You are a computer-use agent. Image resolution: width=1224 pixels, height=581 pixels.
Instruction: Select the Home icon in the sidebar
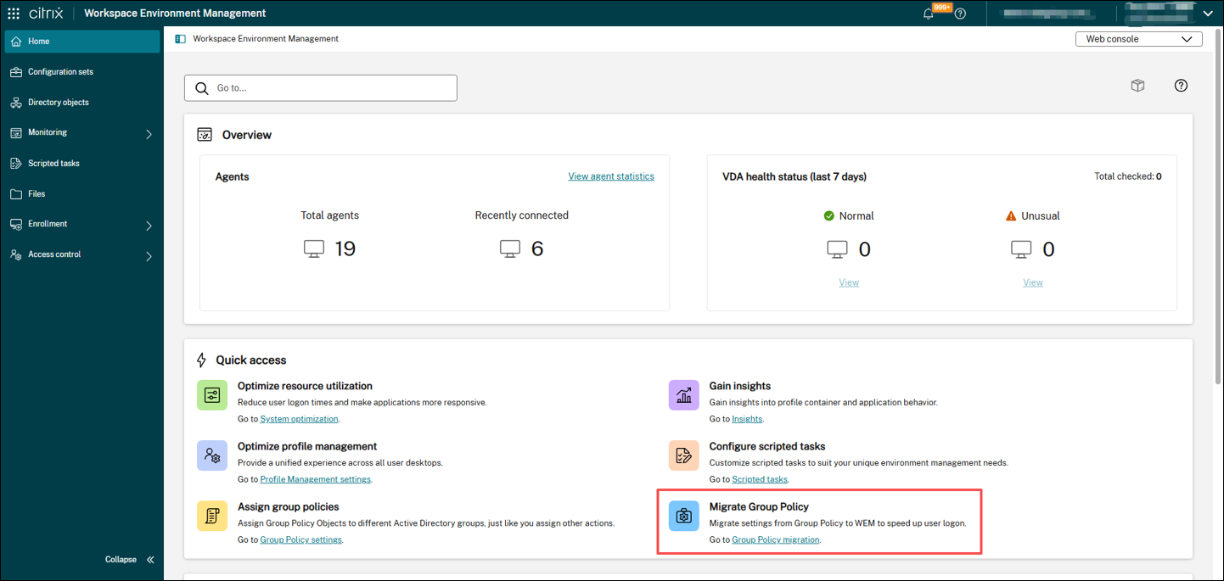[x=17, y=40]
